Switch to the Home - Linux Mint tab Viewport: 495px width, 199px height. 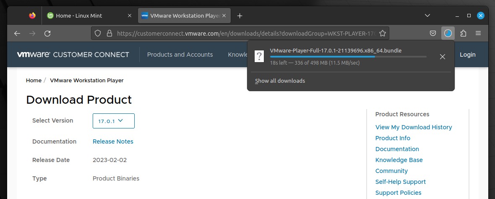[x=90, y=16]
